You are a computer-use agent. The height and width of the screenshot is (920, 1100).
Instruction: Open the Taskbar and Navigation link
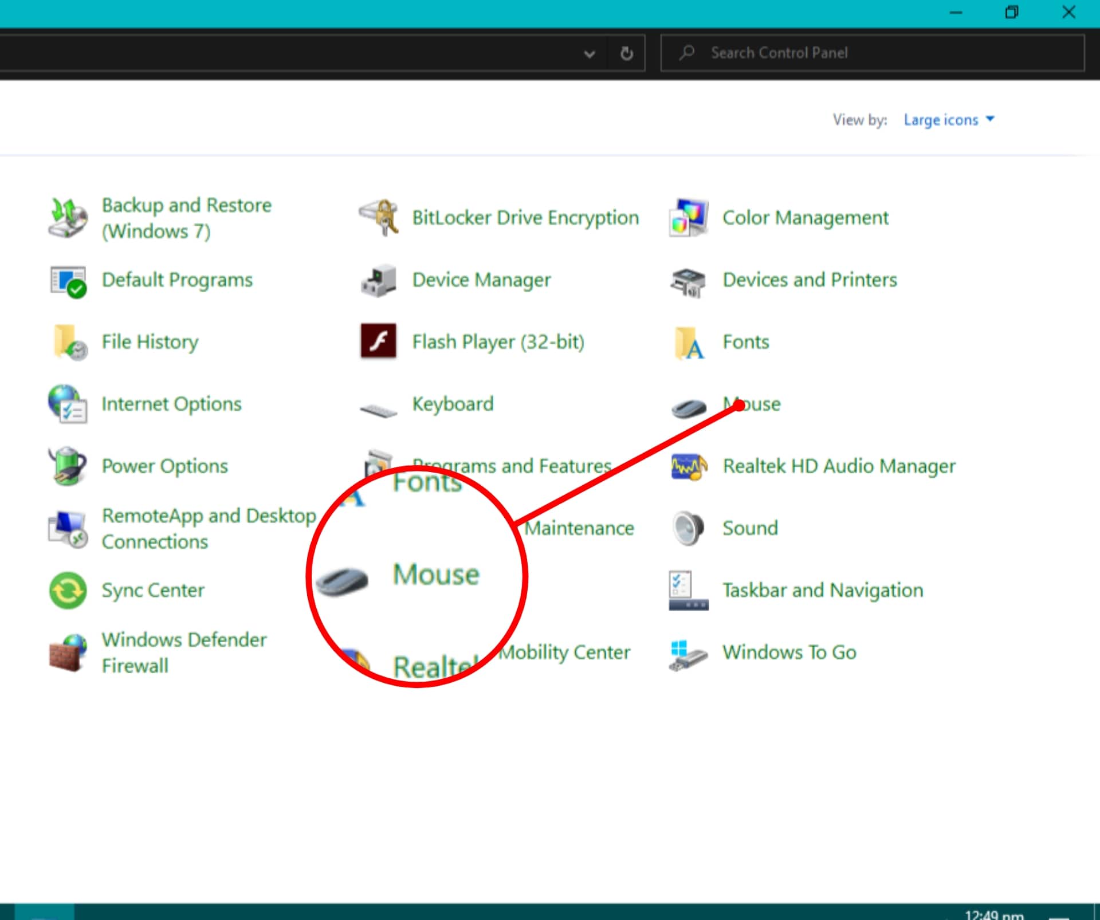pos(823,590)
